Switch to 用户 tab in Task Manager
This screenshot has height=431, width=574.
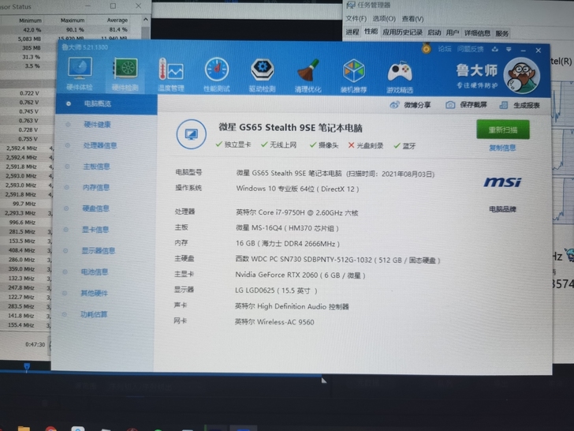[x=453, y=33]
